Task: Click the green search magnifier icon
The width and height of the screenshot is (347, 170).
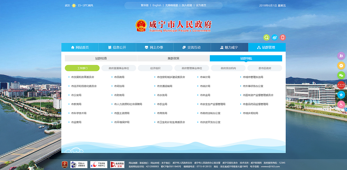Action: pos(266,37)
